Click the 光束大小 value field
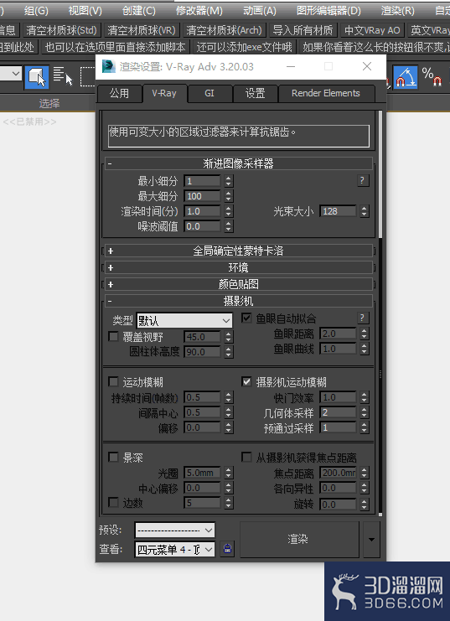Screen dimensions: 450x621 (338, 211)
